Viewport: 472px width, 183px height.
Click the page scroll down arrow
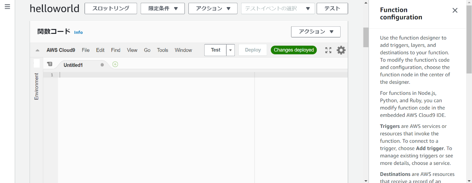tap(366, 180)
